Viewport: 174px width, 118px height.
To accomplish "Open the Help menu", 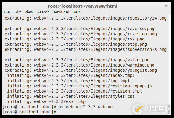I will 76,12.
